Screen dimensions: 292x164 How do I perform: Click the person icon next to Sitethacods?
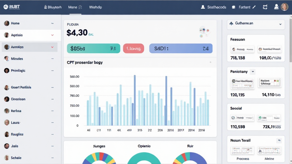coord(203,7)
